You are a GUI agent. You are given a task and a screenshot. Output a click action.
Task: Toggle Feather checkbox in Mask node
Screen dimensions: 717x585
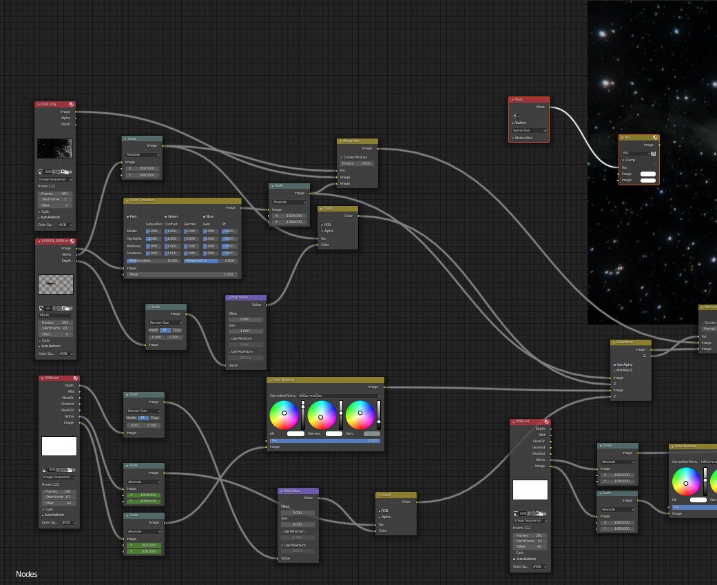tap(512, 123)
